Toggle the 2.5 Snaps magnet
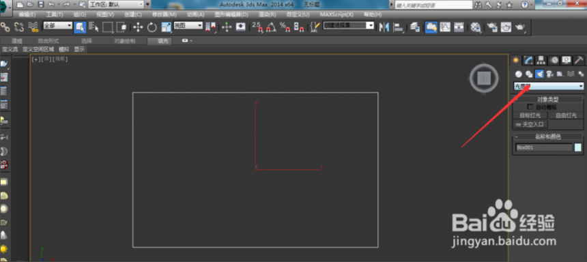The image size is (587, 262). pyautogui.click(x=257, y=27)
